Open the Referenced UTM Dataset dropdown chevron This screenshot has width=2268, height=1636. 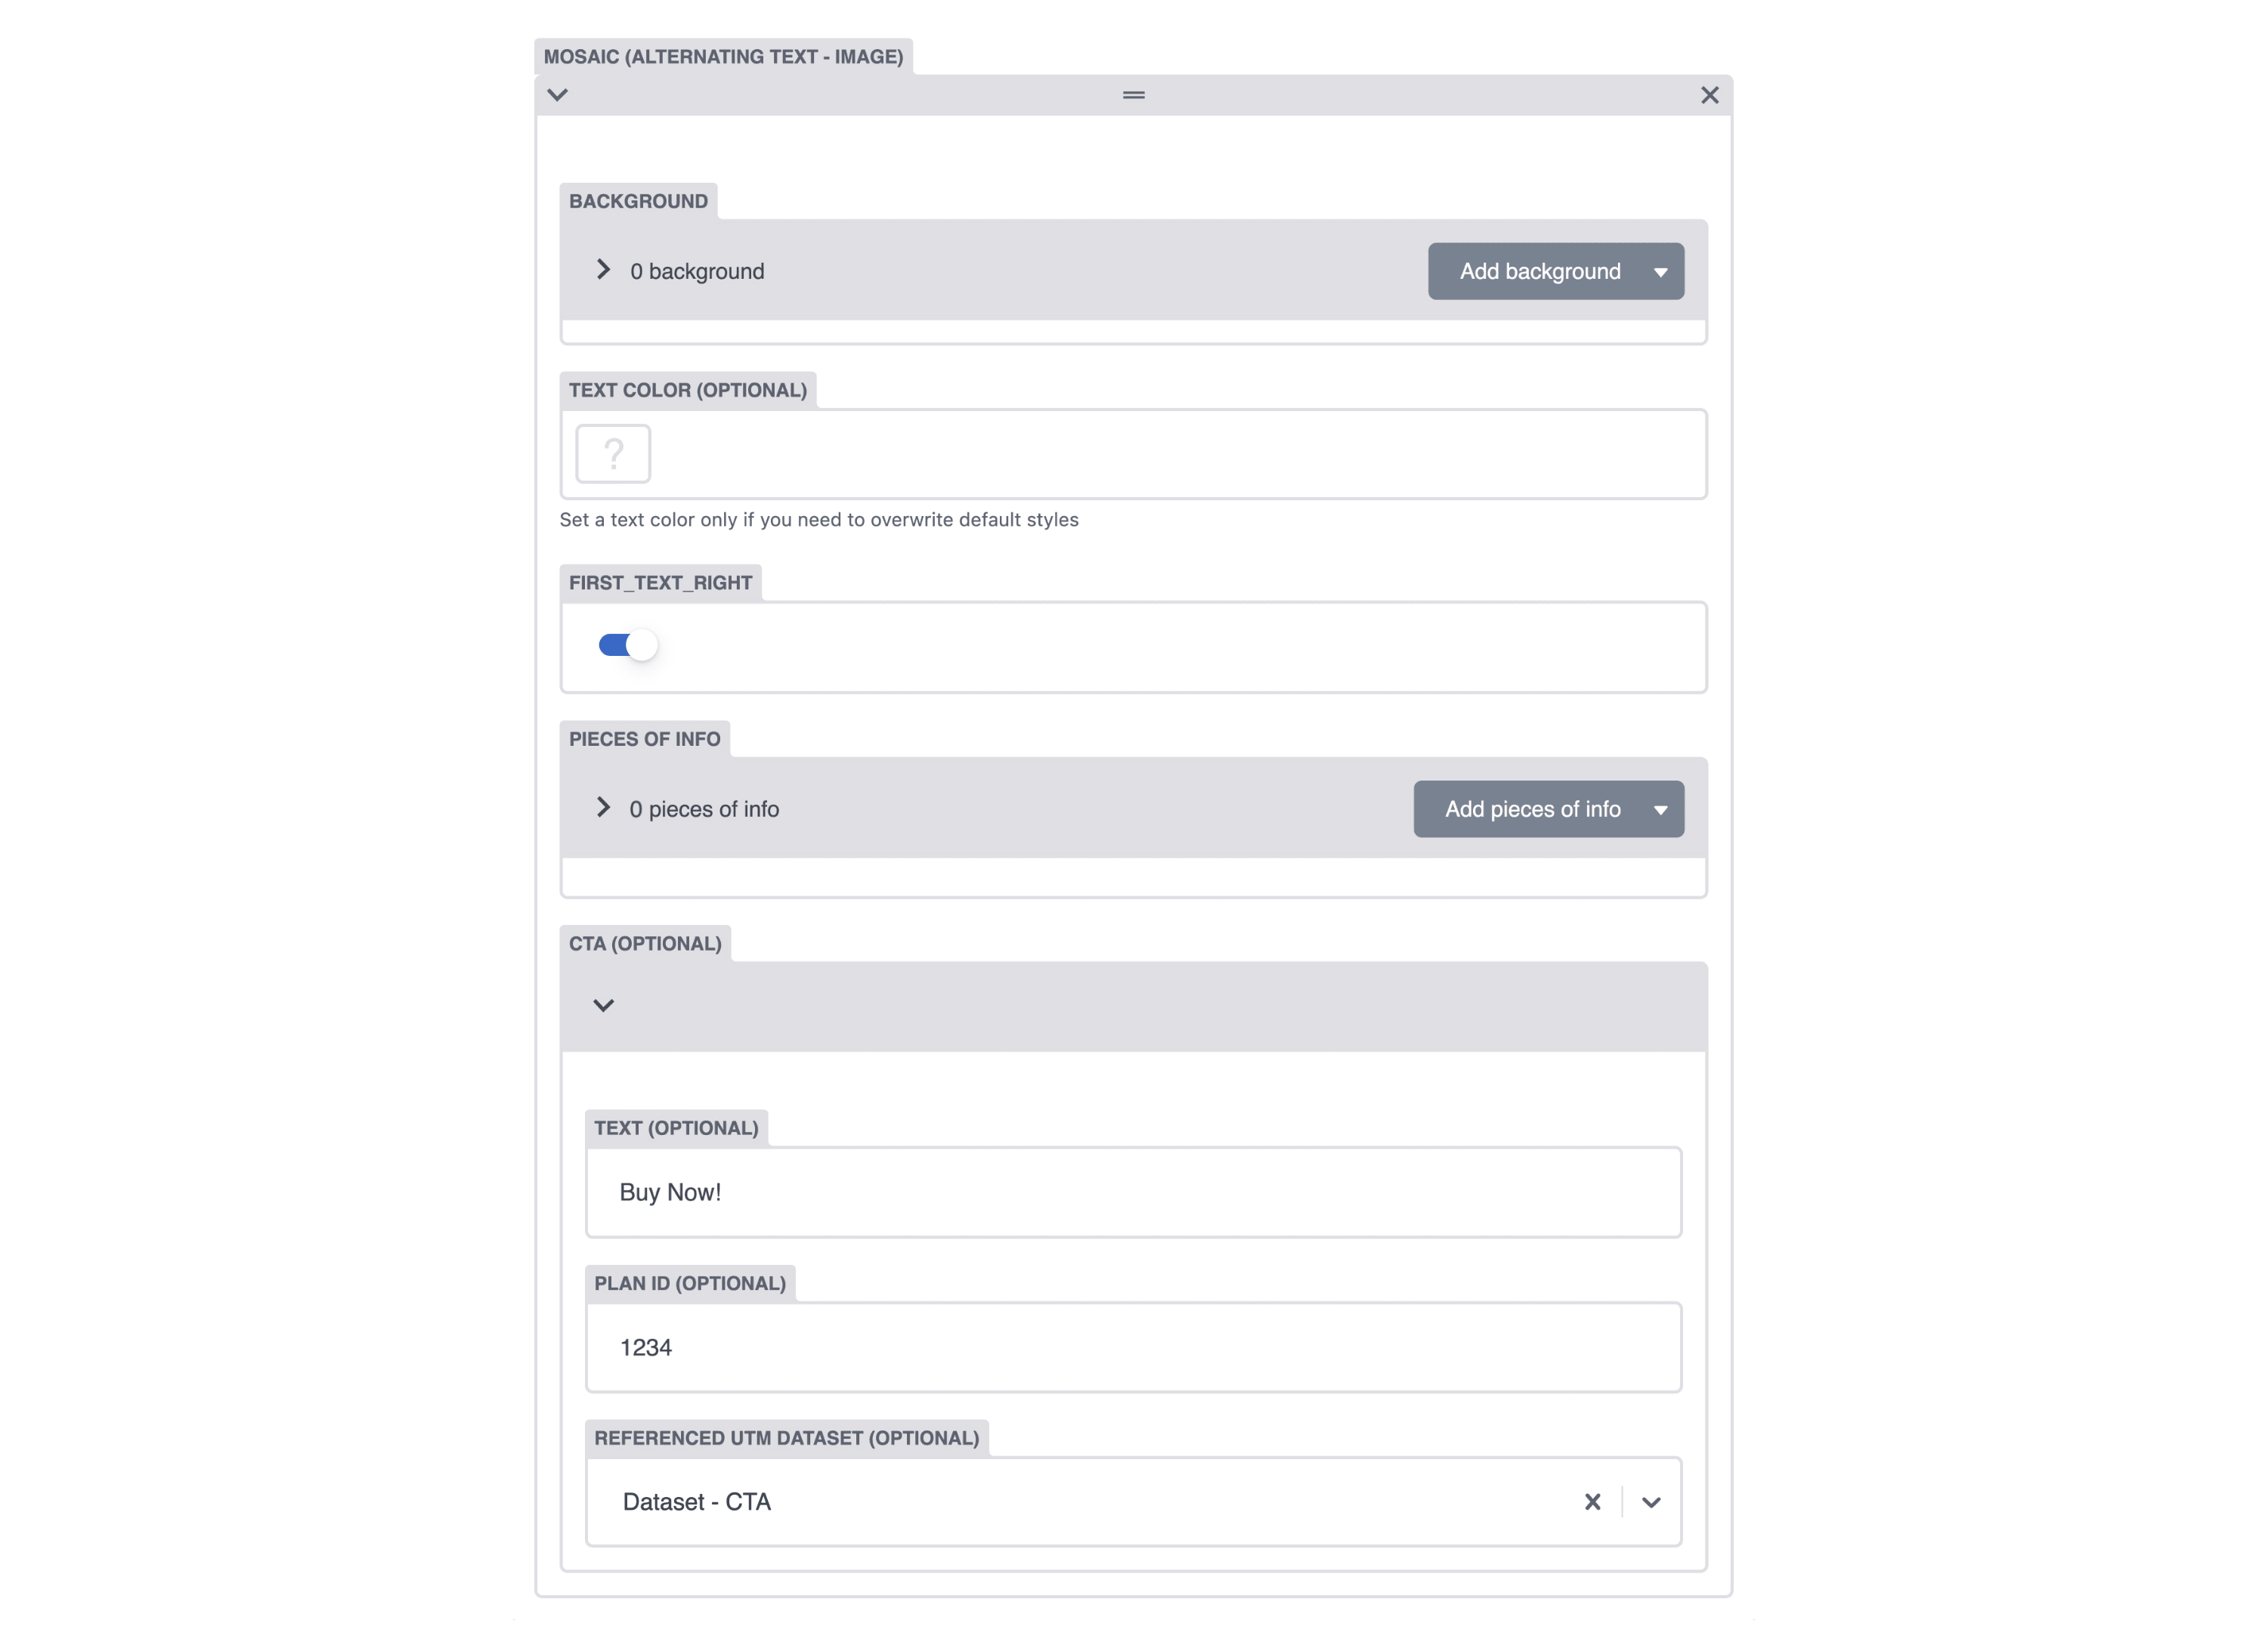click(x=1651, y=1502)
